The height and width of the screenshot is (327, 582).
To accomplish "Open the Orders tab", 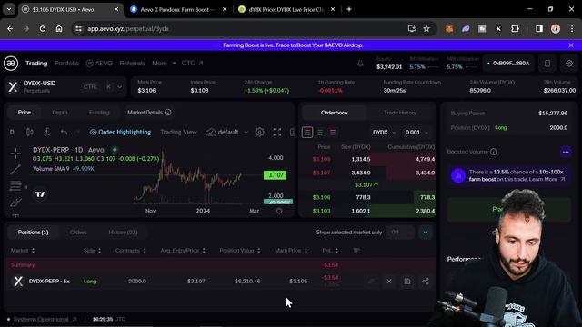I will coord(78,233).
